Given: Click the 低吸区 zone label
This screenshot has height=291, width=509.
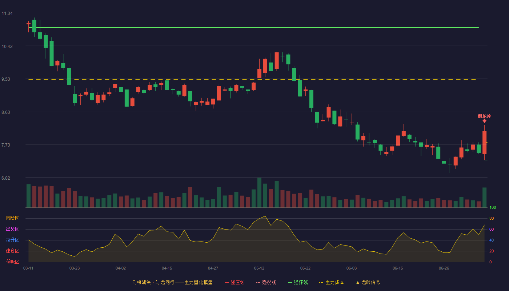Looking at the screenshot, I should 13,262.
